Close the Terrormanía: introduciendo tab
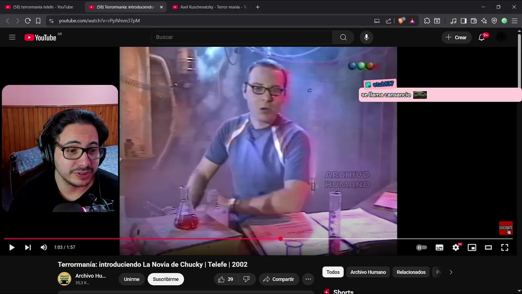The height and width of the screenshot is (294, 522). tap(161, 7)
